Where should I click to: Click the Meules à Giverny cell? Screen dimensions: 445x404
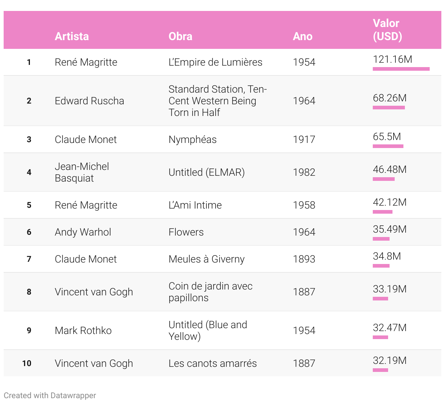pyautogui.click(x=206, y=259)
